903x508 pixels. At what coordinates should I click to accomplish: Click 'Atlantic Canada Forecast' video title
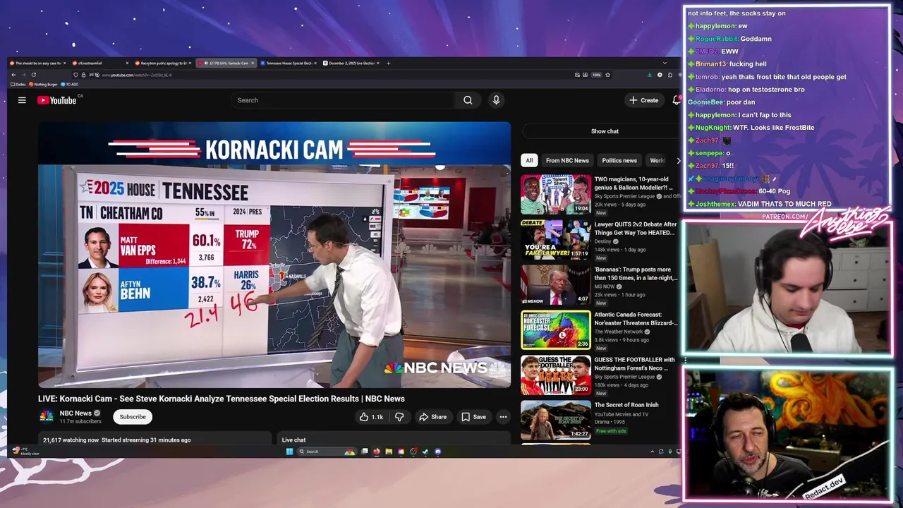(x=636, y=319)
